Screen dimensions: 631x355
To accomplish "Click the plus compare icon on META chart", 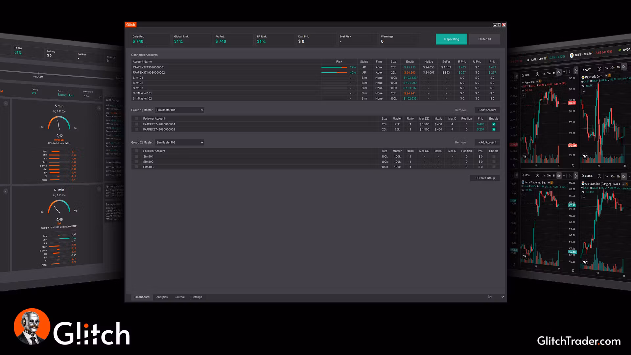I will pos(537,175).
